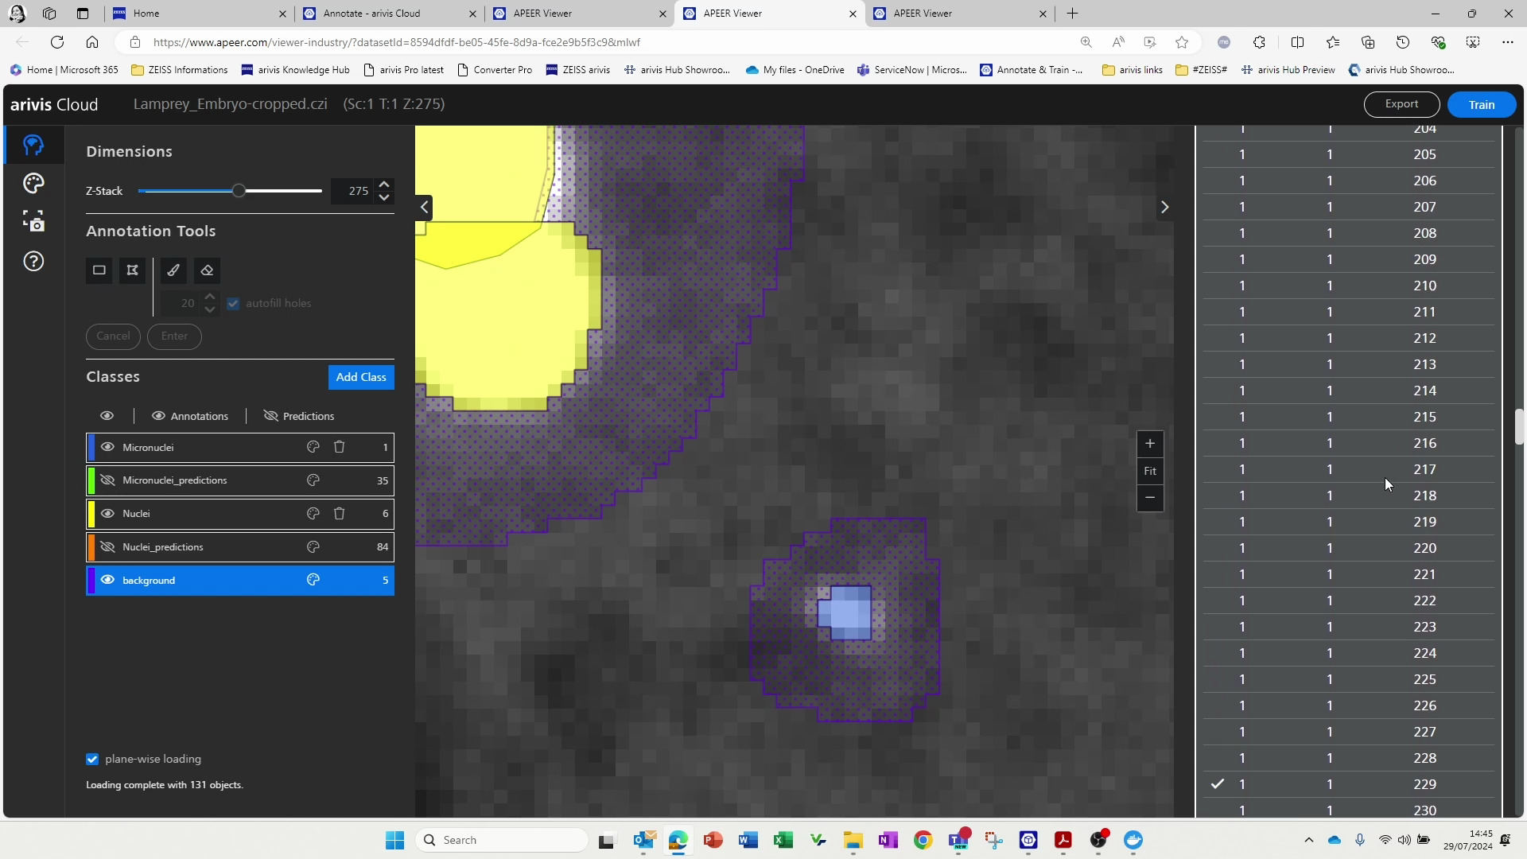Increase Z-Stack value with up arrow
The height and width of the screenshot is (859, 1527).
tap(384, 184)
